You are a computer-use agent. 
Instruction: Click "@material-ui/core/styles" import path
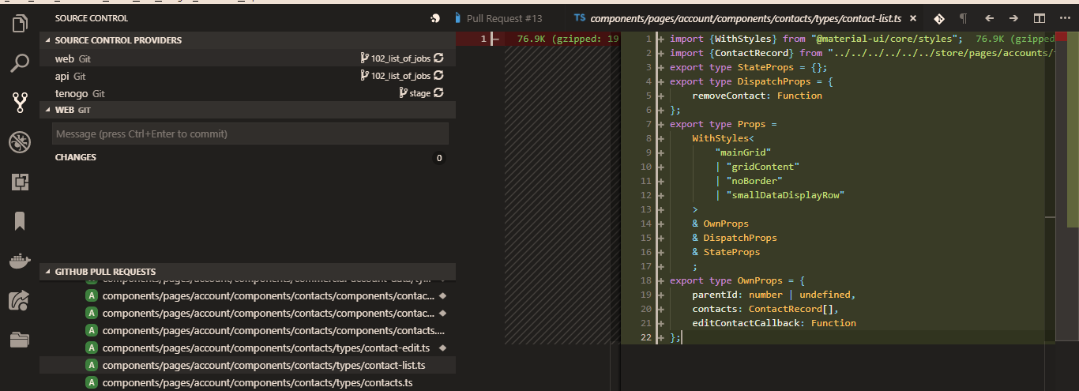886,39
